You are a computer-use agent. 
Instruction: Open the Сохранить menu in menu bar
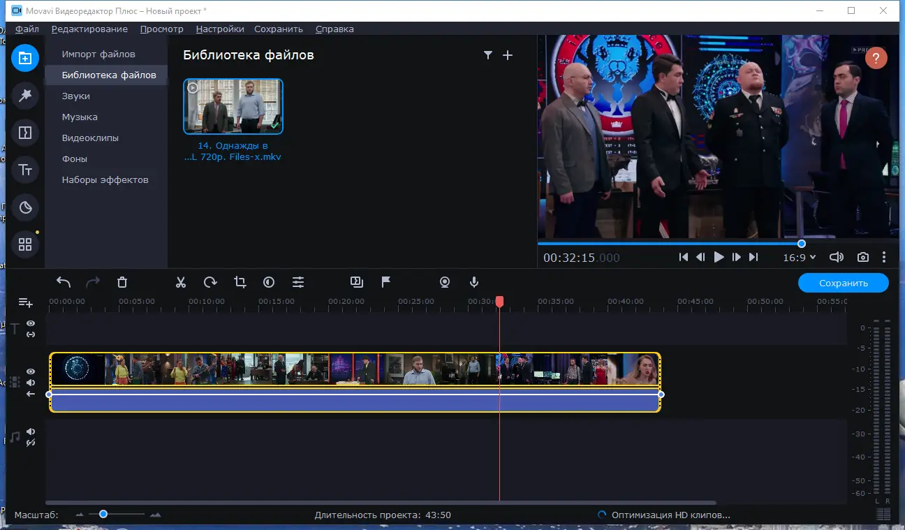279,29
